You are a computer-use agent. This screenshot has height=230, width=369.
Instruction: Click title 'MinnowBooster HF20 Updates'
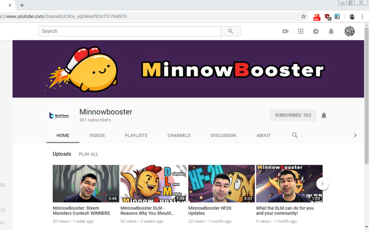coord(209,211)
